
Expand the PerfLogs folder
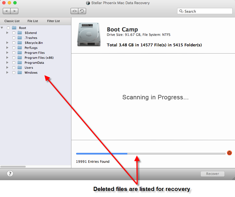(7, 47)
